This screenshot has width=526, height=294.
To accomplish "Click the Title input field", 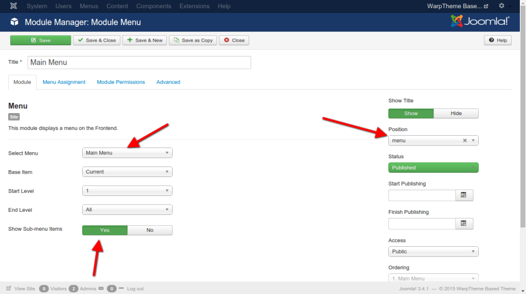I will [139, 62].
